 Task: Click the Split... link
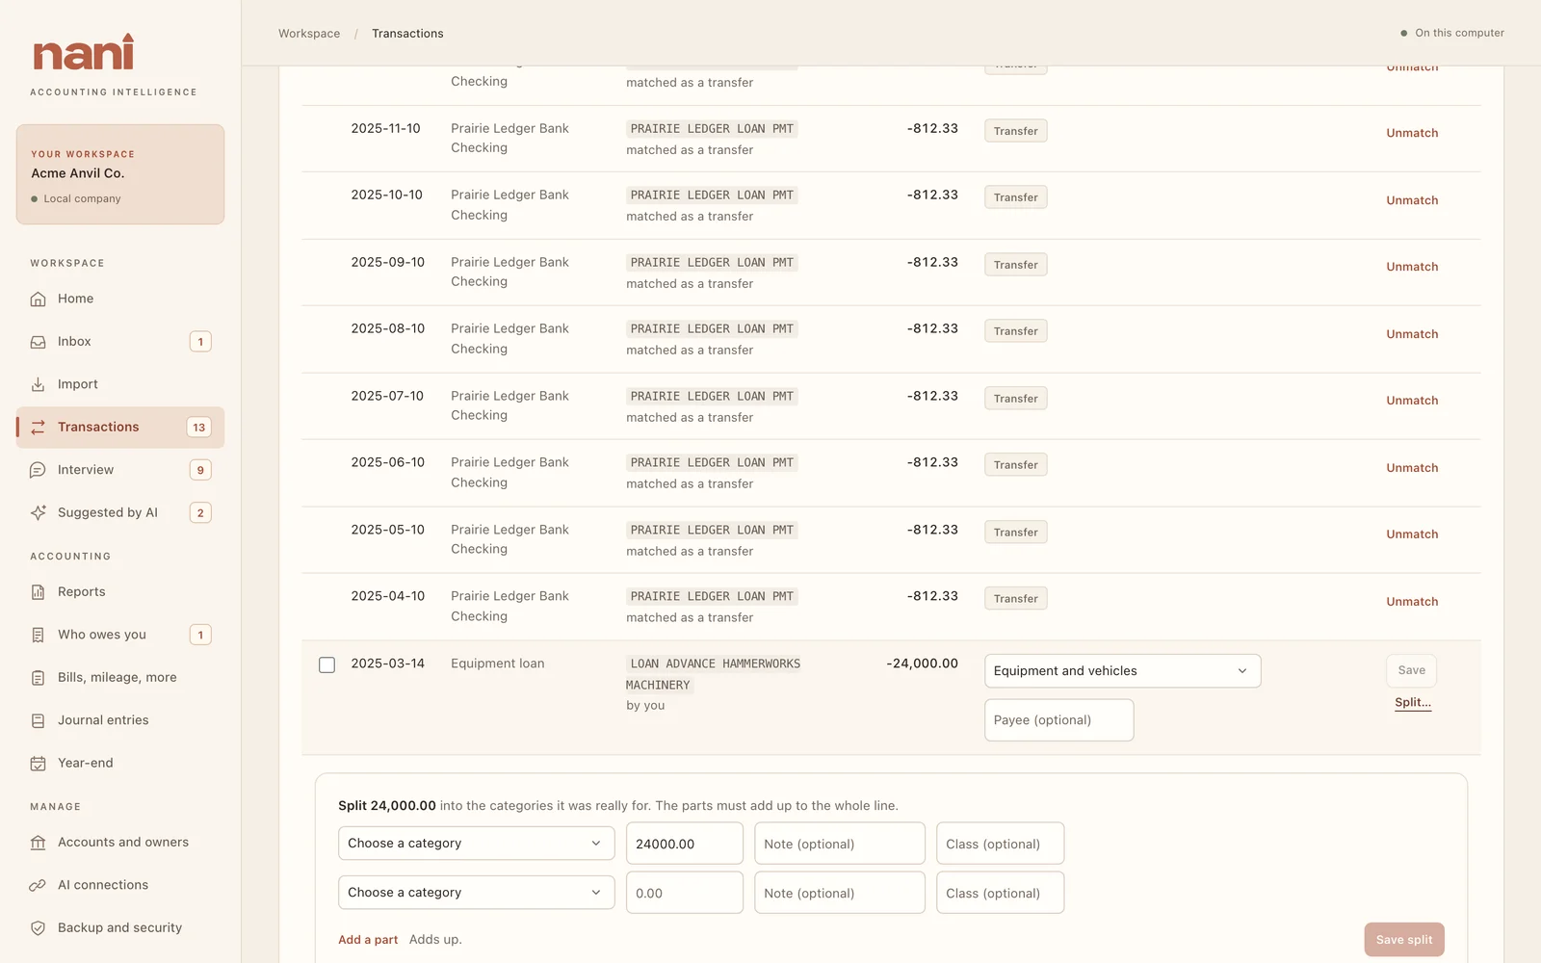(x=1413, y=702)
